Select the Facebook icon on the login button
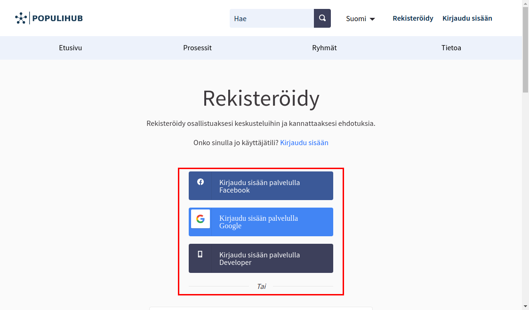 pos(201,182)
